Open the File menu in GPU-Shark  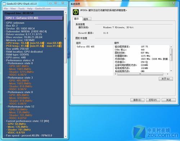(x=6, y=9)
